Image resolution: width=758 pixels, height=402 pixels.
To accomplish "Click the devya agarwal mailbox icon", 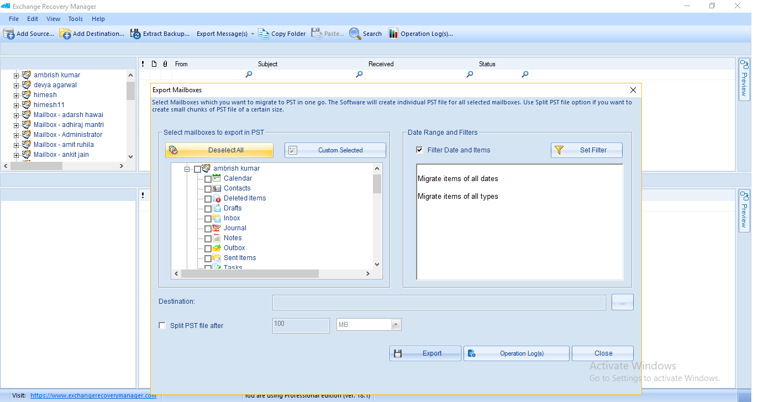I will point(27,85).
